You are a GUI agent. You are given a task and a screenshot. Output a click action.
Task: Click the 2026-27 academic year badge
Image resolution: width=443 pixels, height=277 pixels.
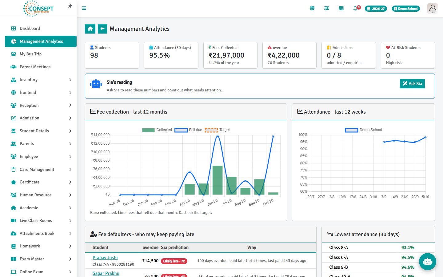coord(376,9)
